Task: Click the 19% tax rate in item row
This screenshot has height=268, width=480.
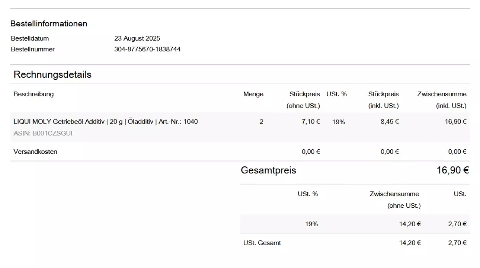Action: pos(339,122)
